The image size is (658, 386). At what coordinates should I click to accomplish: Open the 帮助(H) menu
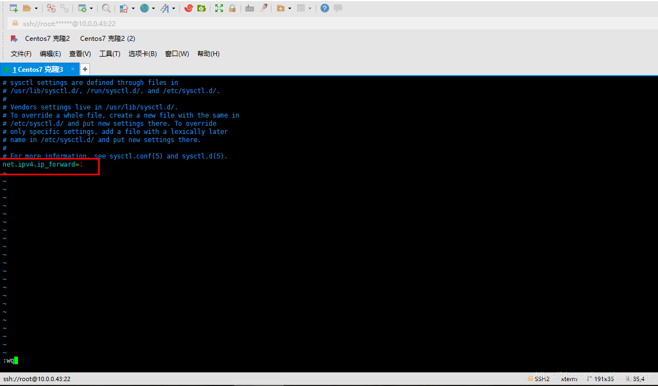208,54
